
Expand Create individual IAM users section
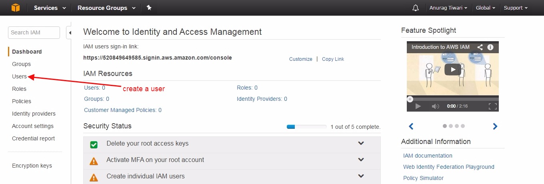click(x=361, y=176)
